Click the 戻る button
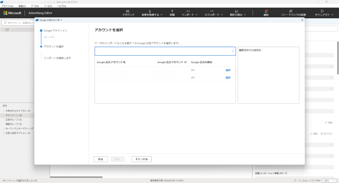The width and height of the screenshot is (339, 183). click(101, 159)
